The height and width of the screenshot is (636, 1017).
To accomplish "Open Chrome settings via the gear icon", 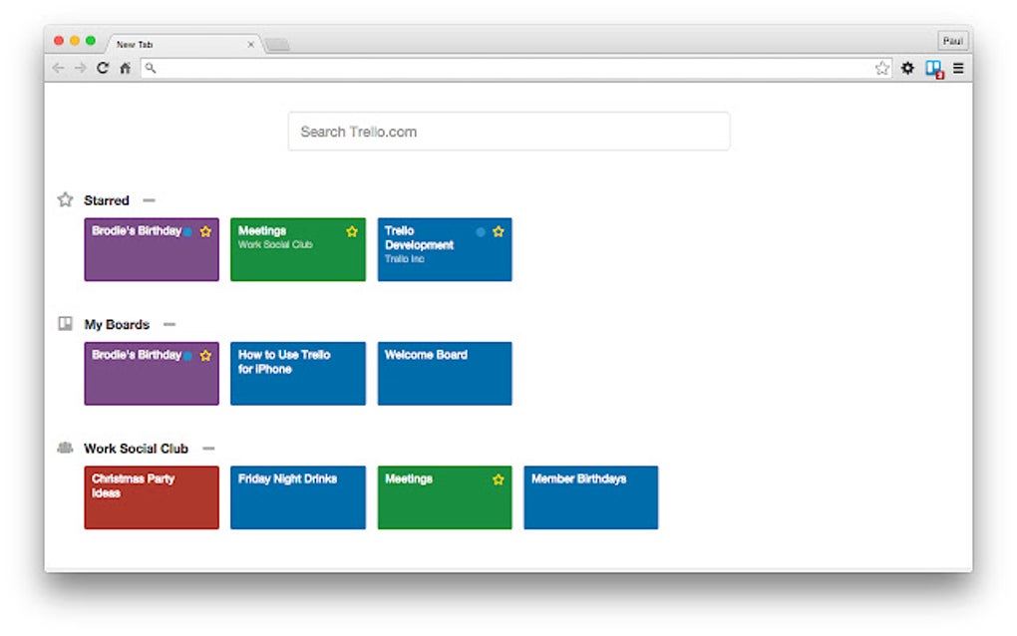I will point(907,68).
